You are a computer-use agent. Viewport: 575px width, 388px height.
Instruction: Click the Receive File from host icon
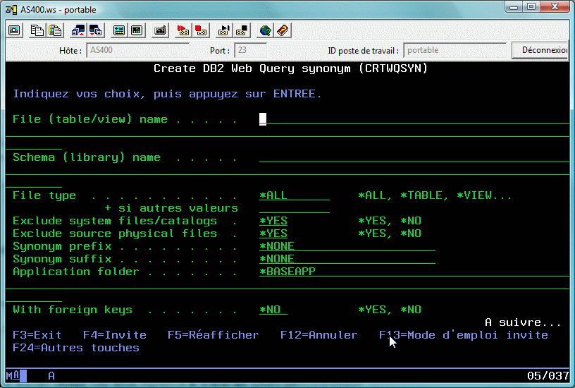coord(95,30)
